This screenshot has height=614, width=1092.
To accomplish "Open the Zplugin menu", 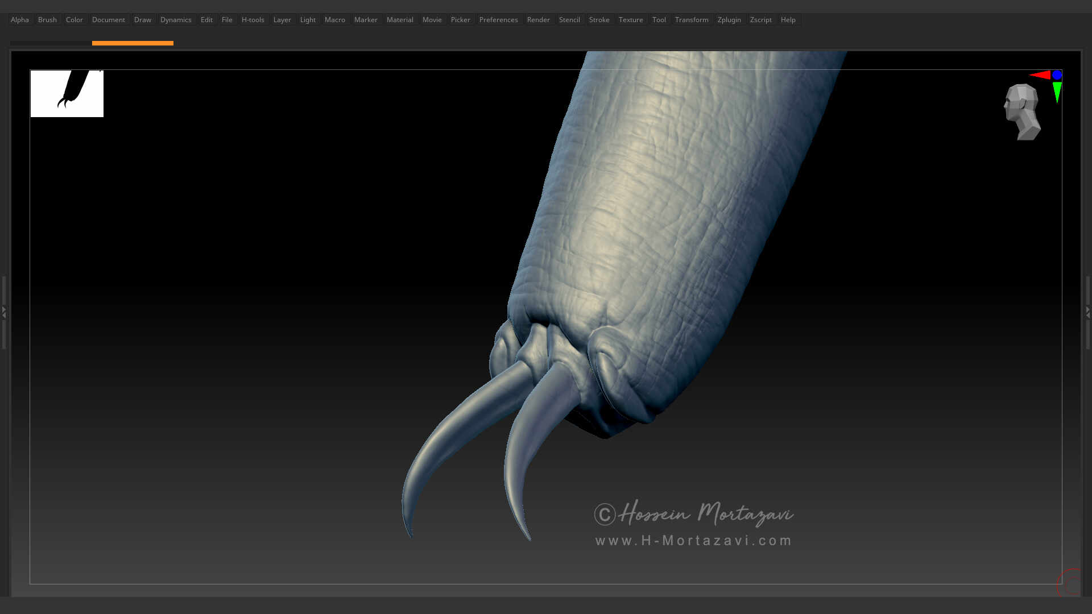I will click(x=729, y=19).
